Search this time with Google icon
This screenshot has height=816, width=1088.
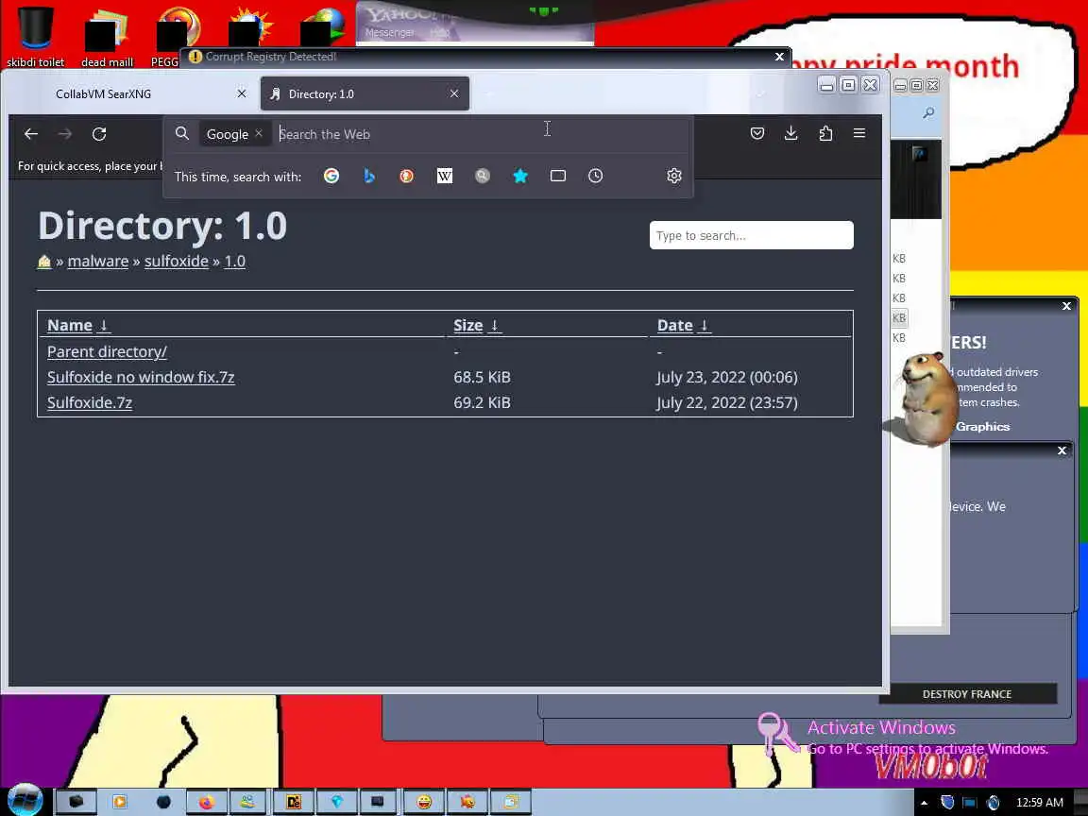point(331,177)
